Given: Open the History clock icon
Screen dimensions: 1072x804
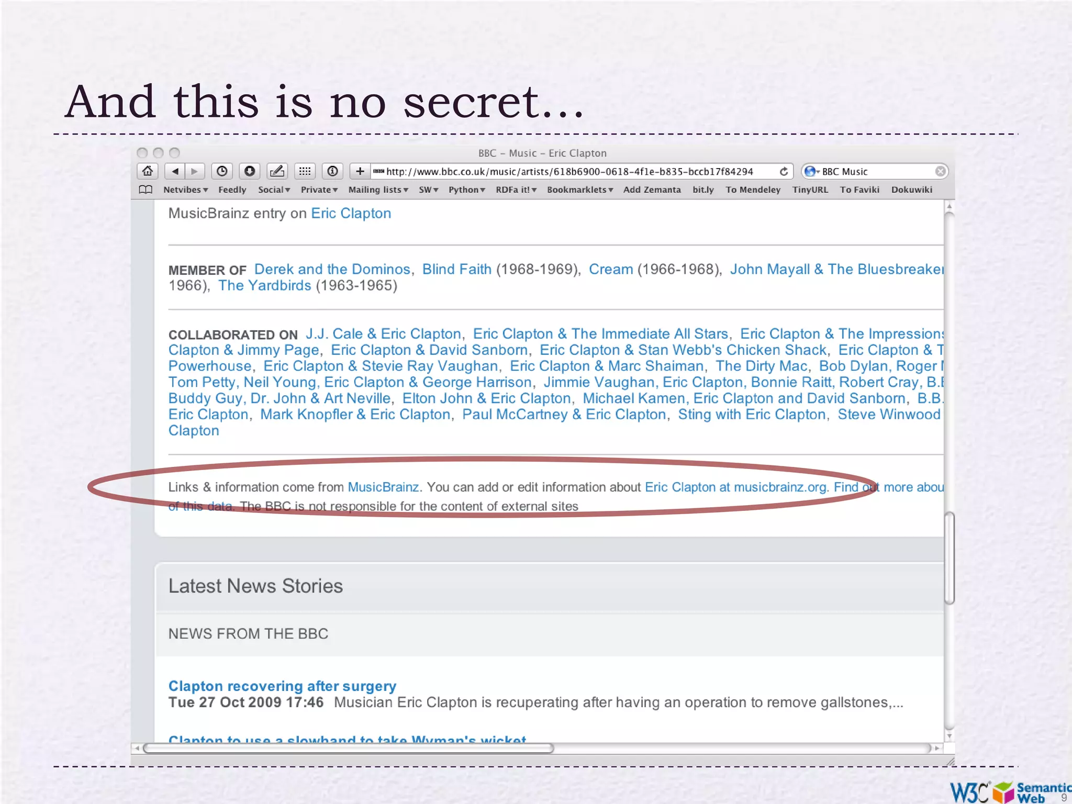Looking at the screenshot, I should tap(222, 171).
